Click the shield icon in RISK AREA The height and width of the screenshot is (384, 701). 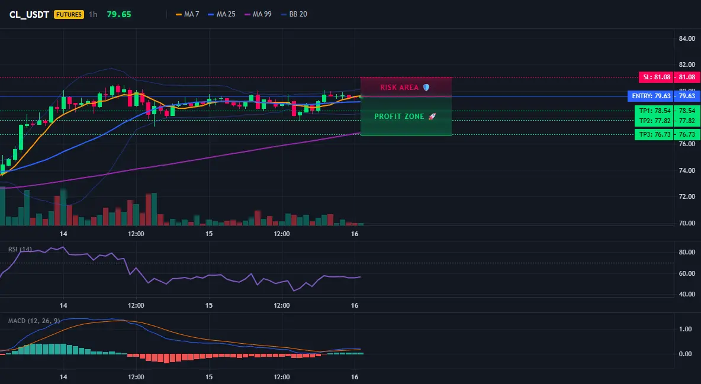(x=426, y=88)
